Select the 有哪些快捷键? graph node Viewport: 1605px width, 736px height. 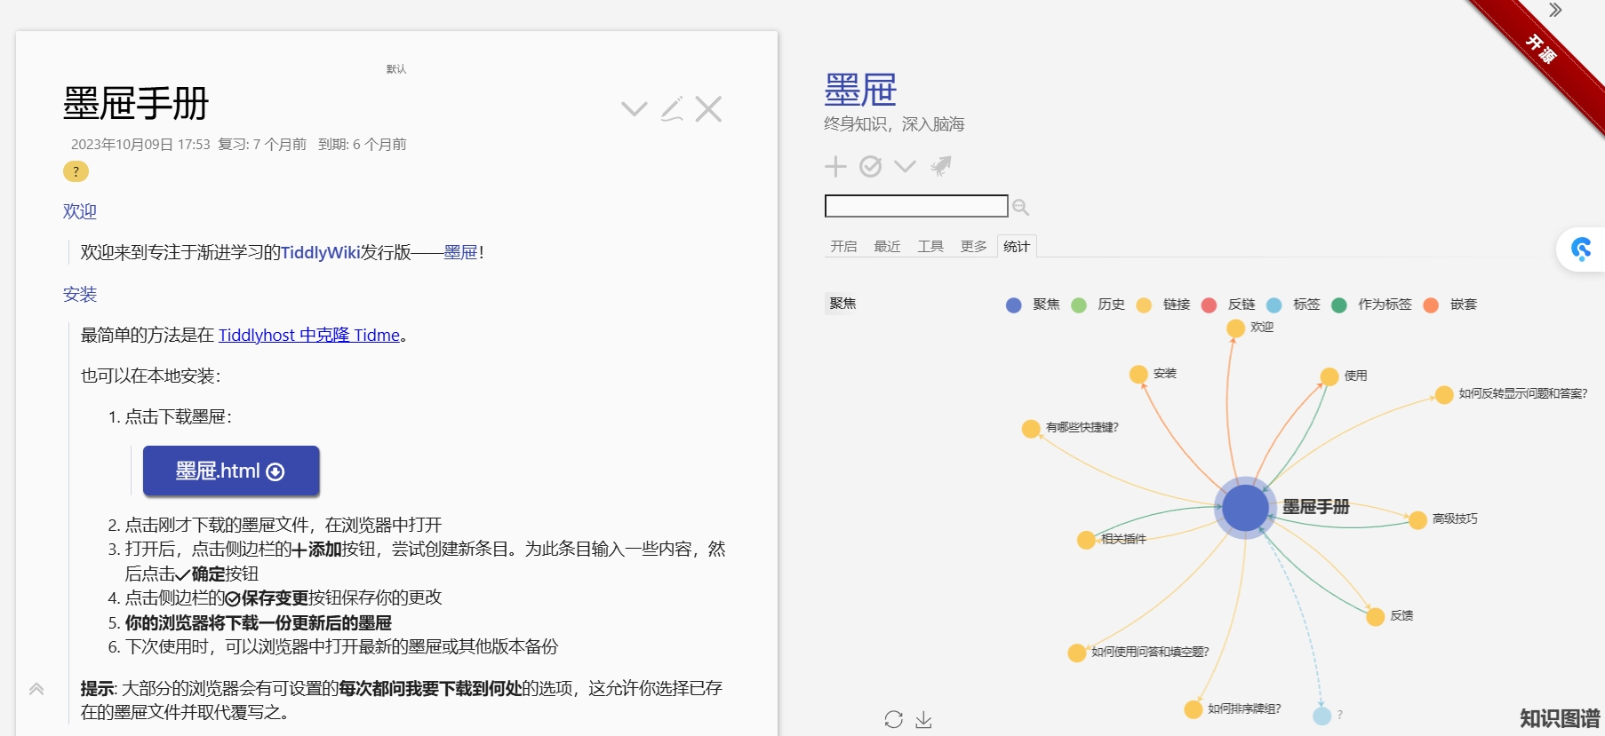coord(1031,429)
